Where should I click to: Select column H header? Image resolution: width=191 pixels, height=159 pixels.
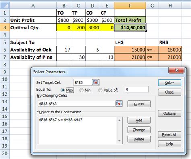click(170, 6)
